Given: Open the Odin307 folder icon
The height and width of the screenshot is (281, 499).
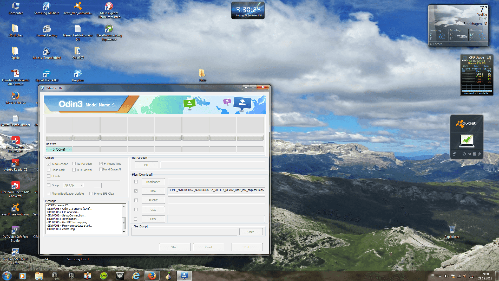Looking at the screenshot, I should pos(78,53).
